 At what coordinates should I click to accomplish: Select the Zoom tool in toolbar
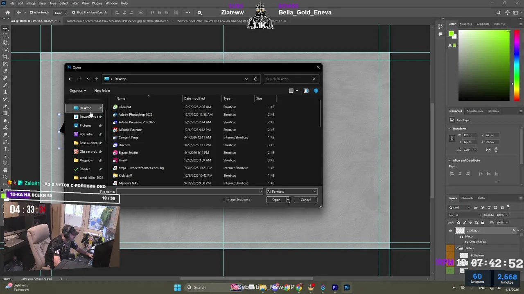pyautogui.click(x=5, y=177)
